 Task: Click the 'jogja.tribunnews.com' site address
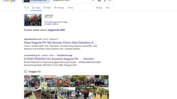33,39
